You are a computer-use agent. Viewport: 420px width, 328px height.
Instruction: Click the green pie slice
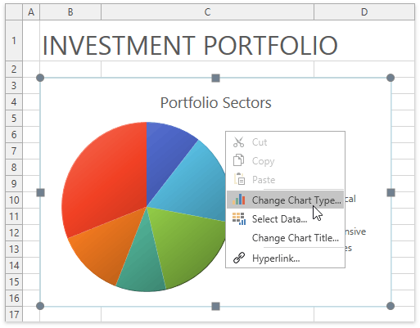tap(188, 245)
